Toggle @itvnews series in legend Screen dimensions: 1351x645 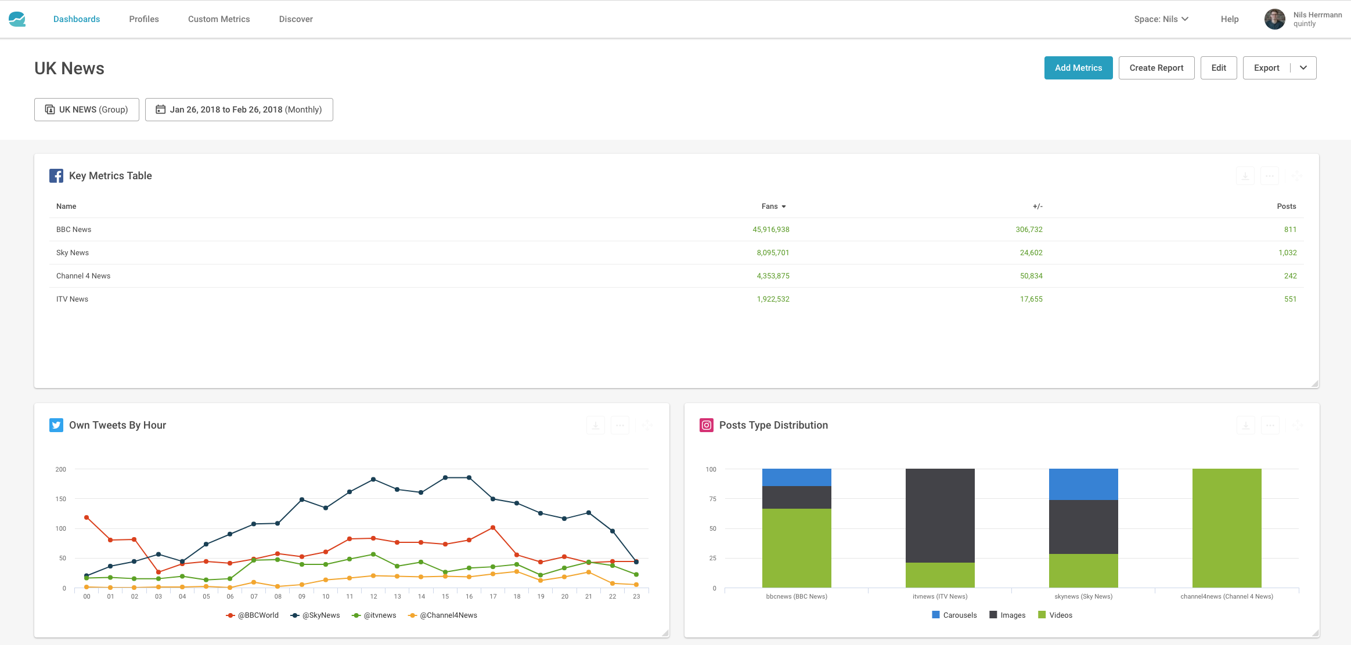[374, 615]
